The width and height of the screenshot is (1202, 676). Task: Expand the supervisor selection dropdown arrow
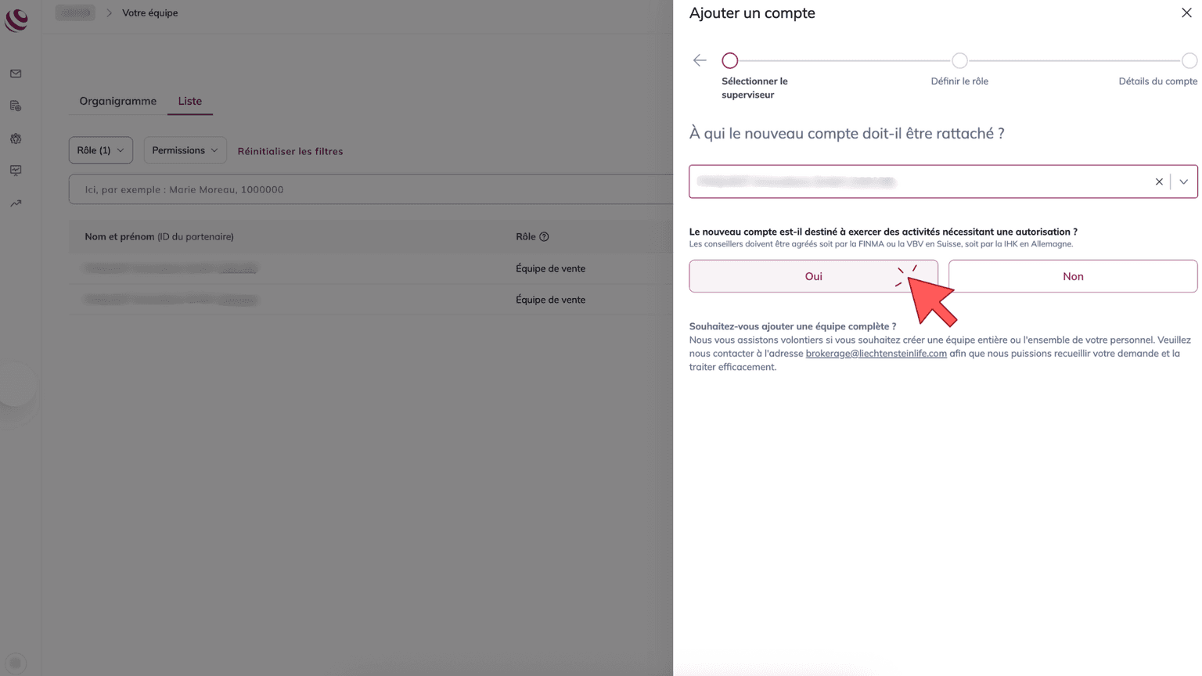(1183, 182)
